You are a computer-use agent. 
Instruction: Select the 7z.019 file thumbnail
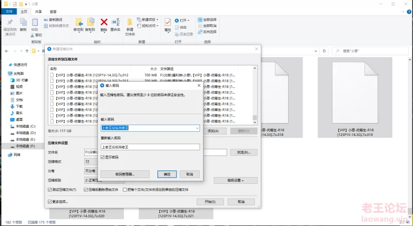click(x=355, y=97)
